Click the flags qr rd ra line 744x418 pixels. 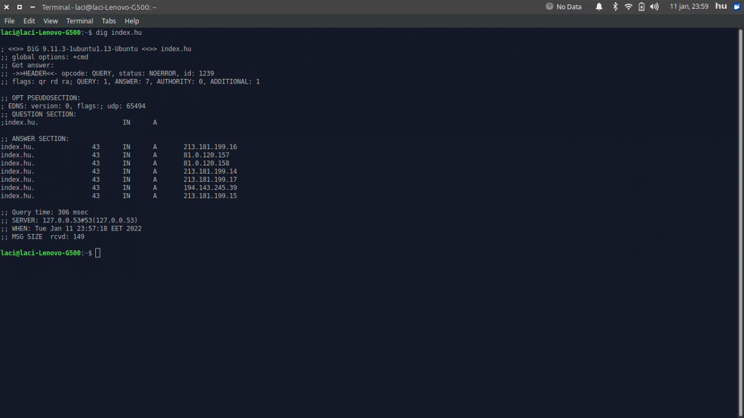[x=130, y=82]
